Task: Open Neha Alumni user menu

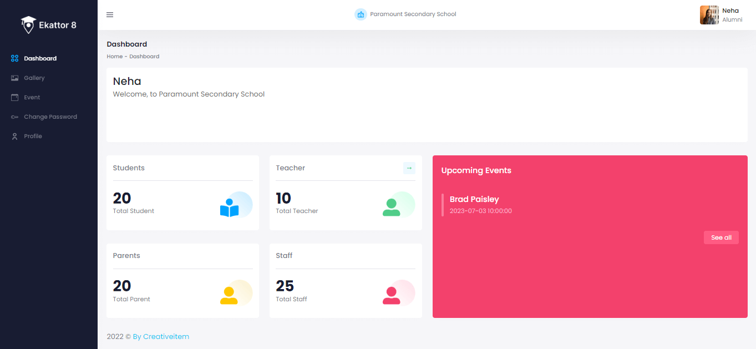Action: tap(732, 15)
